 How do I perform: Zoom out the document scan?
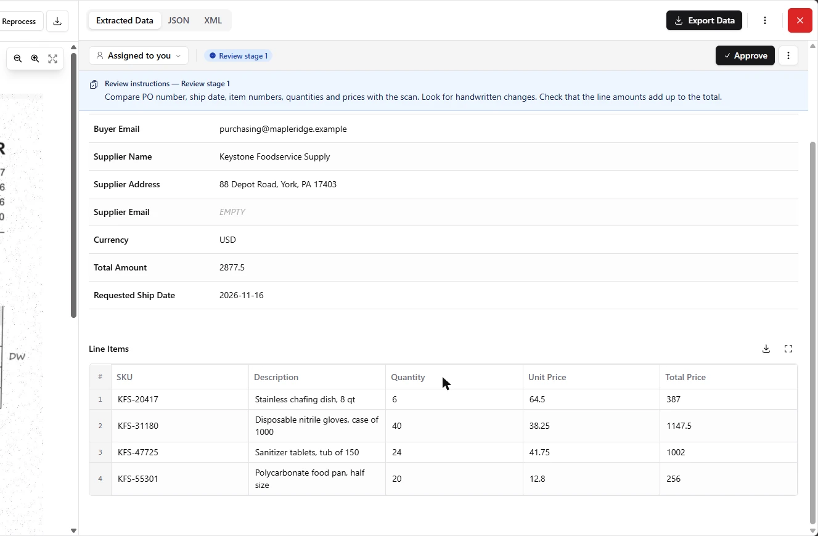(x=18, y=59)
